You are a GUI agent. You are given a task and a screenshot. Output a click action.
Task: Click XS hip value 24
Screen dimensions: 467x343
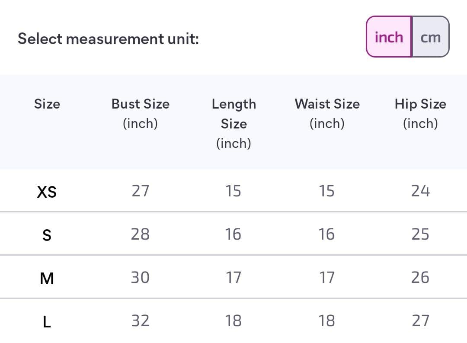pyautogui.click(x=420, y=191)
